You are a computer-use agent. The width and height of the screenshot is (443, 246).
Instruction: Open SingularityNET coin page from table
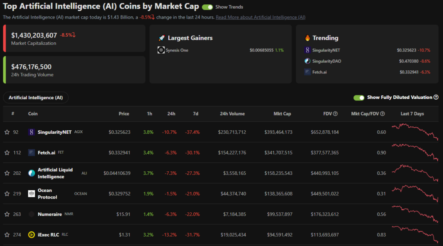[x=55, y=132]
